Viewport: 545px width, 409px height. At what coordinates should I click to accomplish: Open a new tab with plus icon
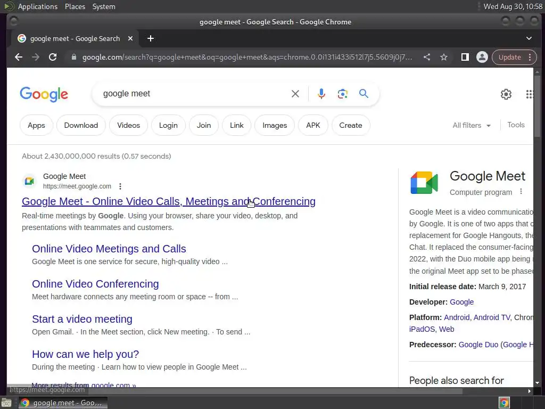(x=151, y=38)
